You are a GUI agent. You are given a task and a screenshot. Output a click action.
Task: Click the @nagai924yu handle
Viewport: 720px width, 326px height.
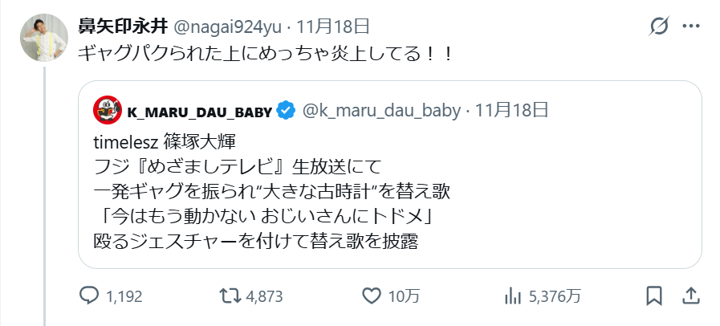227,27
